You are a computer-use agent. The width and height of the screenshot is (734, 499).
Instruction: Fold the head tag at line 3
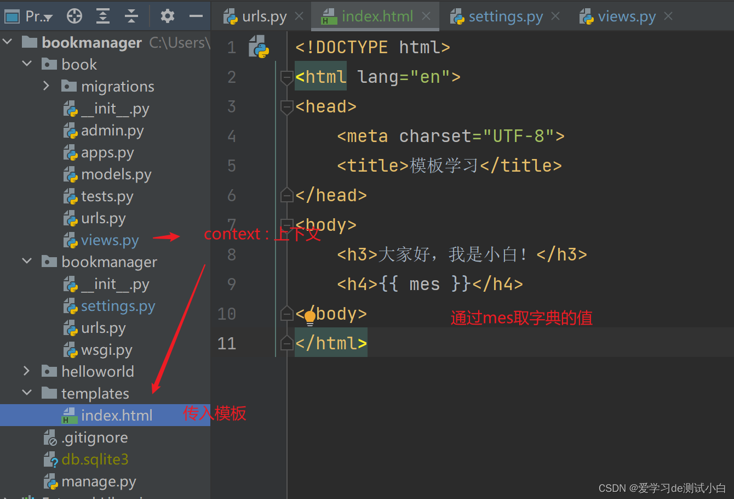tap(286, 107)
